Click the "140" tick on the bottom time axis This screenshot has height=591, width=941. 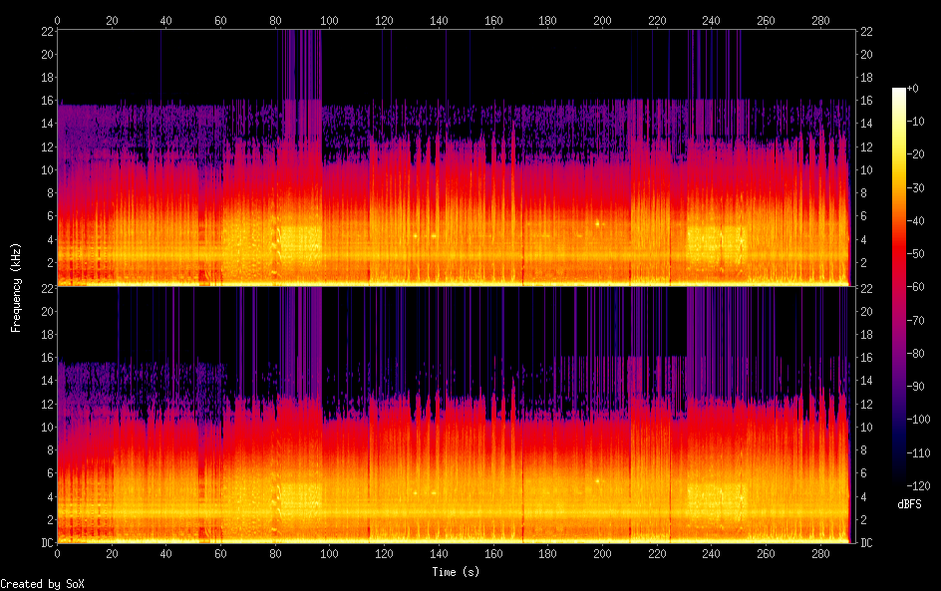pyautogui.click(x=439, y=554)
